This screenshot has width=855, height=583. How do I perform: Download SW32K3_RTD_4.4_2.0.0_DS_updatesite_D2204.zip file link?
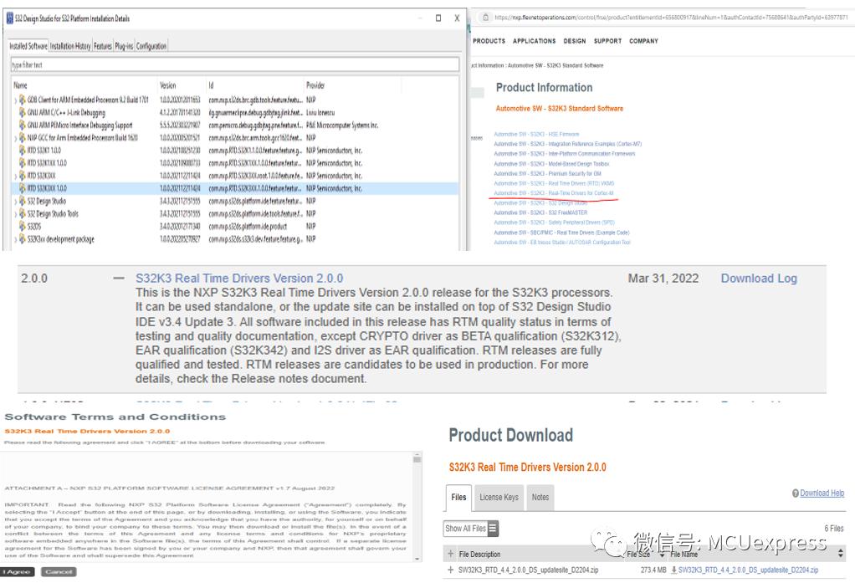[x=748, y=570]
